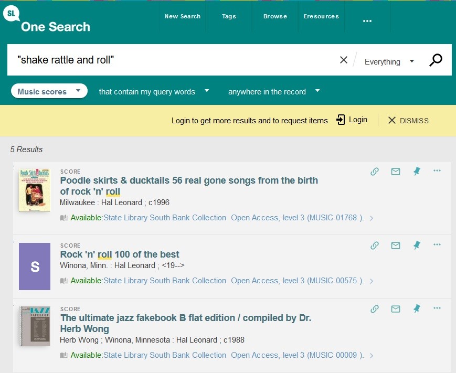Expand availability chevron for MUSIC 00575
This screenshot has width=456, height=373.
pyautogui.click(x=372, y=281)
